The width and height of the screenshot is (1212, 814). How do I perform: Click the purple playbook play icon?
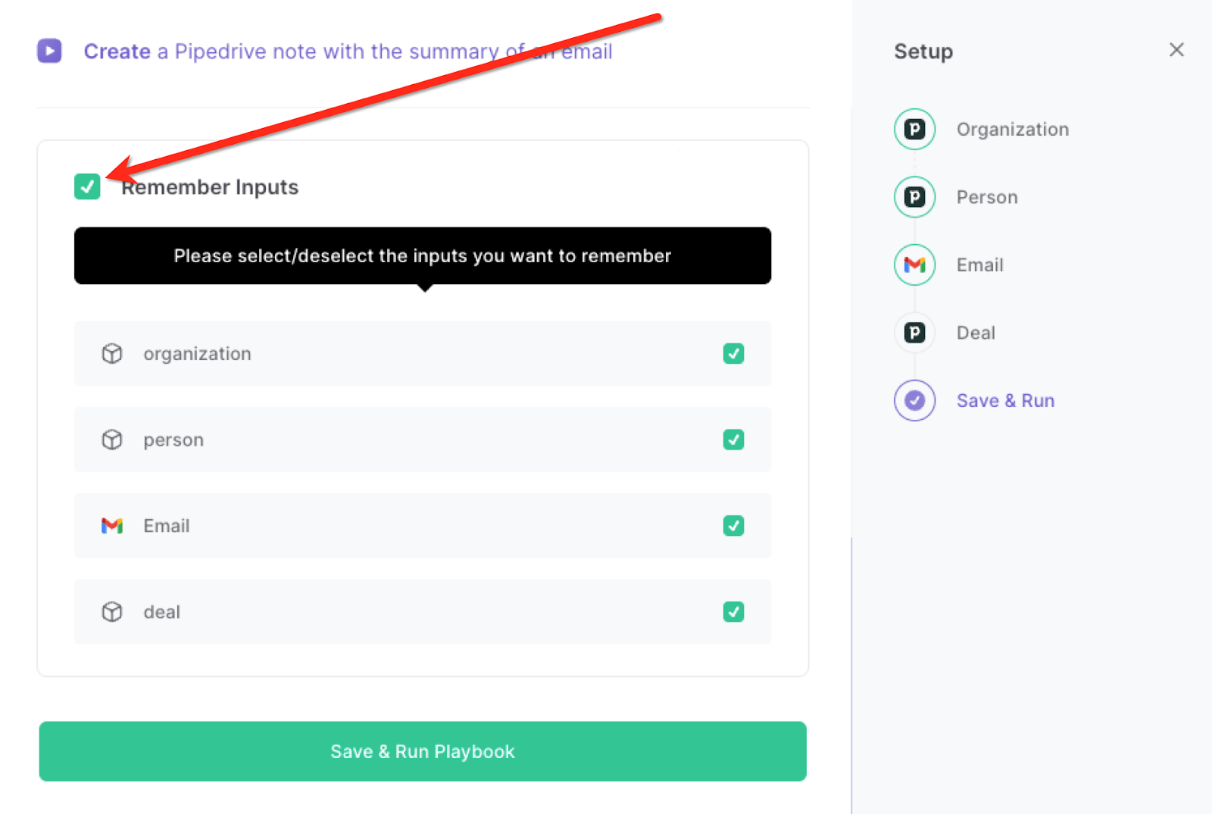[48, 51]
